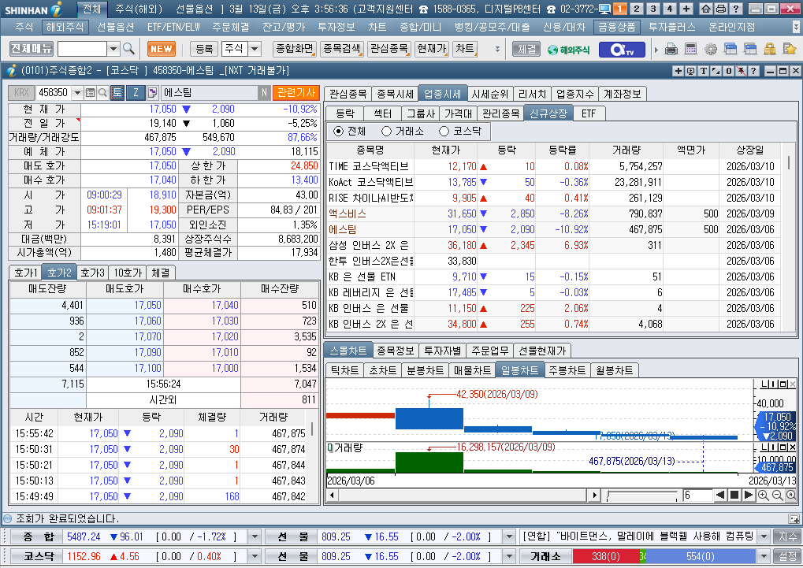Viewport: 803px width, 568px height.
Task: Click the lock screen padlock icon
Action: point(770,49)
